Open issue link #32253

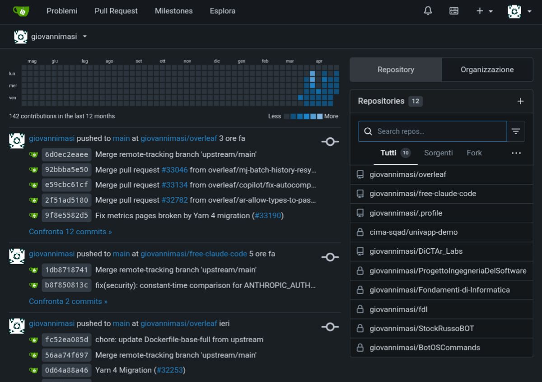(169, 370)
